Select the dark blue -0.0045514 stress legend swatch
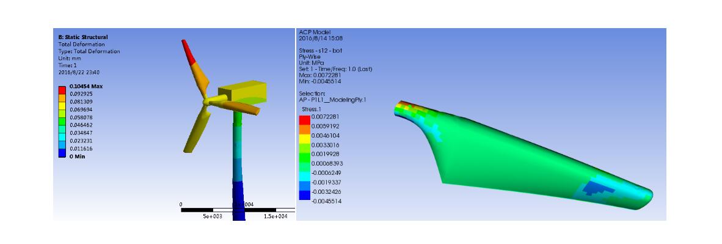 [x=304, y=196]
